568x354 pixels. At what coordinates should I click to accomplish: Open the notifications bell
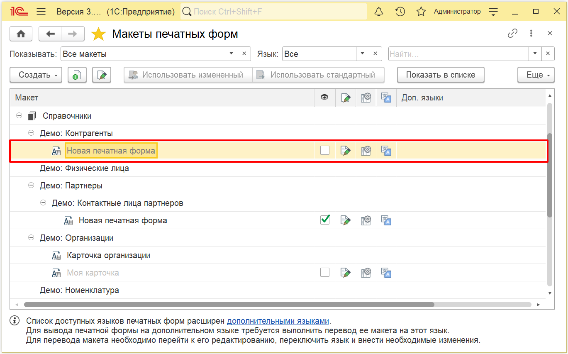379,12
